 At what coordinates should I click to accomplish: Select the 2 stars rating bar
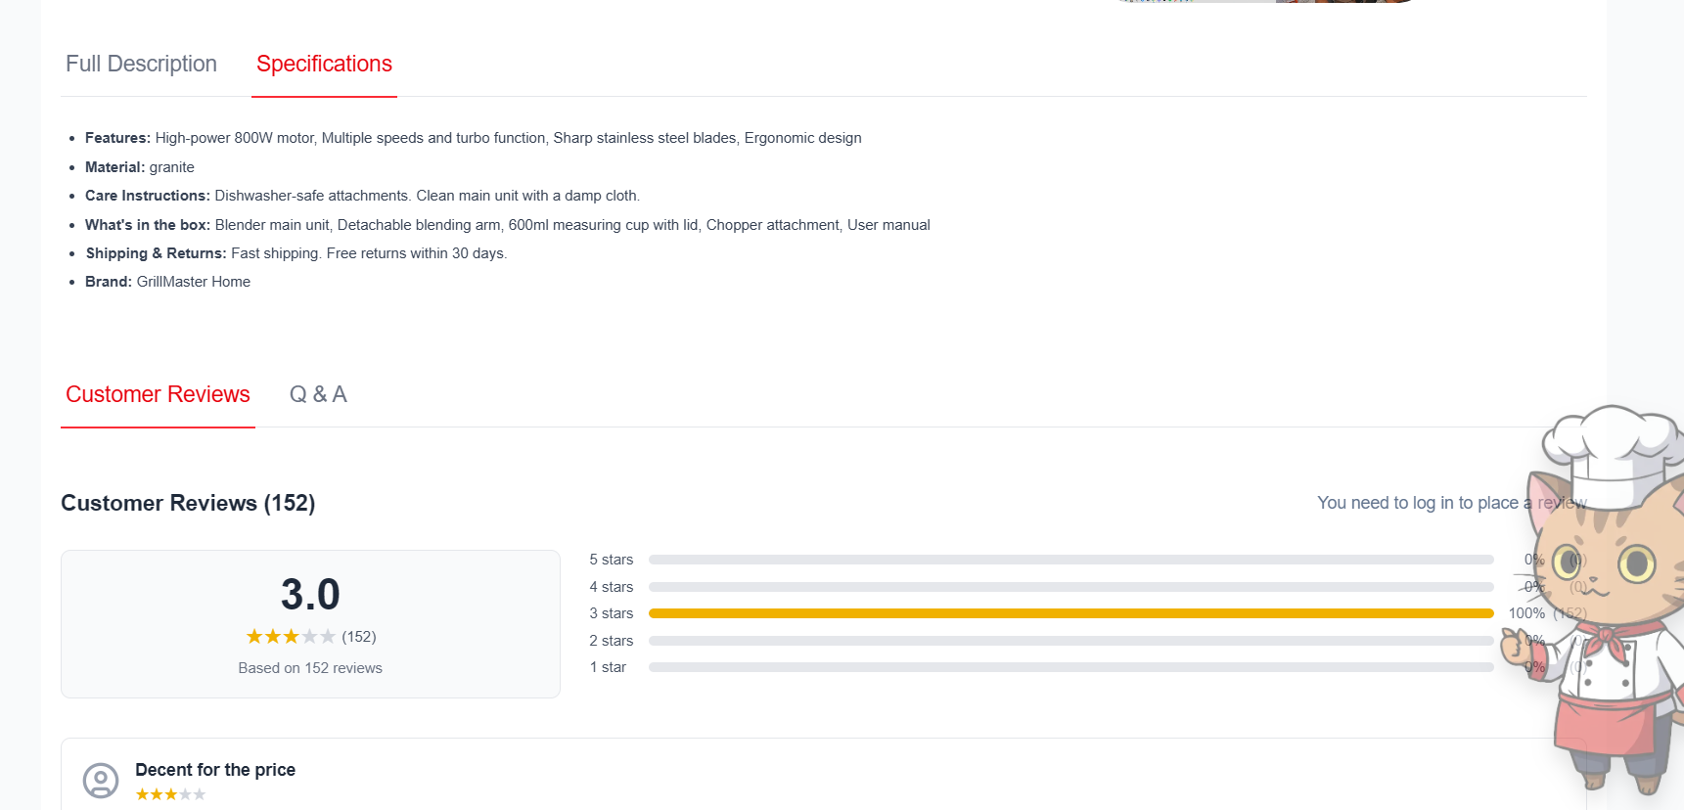1070,641
